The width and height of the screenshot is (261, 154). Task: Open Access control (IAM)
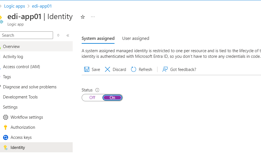[x=36, y=67]
